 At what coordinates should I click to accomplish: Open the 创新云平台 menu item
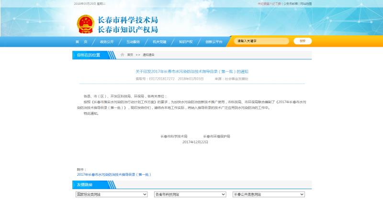pos(214,42)
